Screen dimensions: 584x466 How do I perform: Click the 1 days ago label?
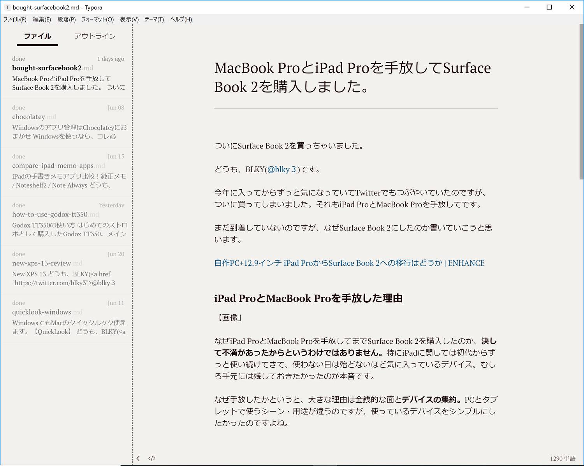(111, 59)
